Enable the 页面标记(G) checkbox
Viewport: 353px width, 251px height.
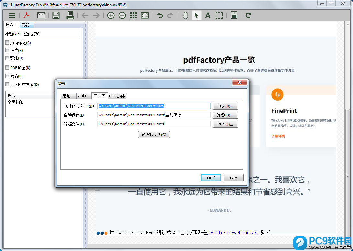click(x=7, y=43)
